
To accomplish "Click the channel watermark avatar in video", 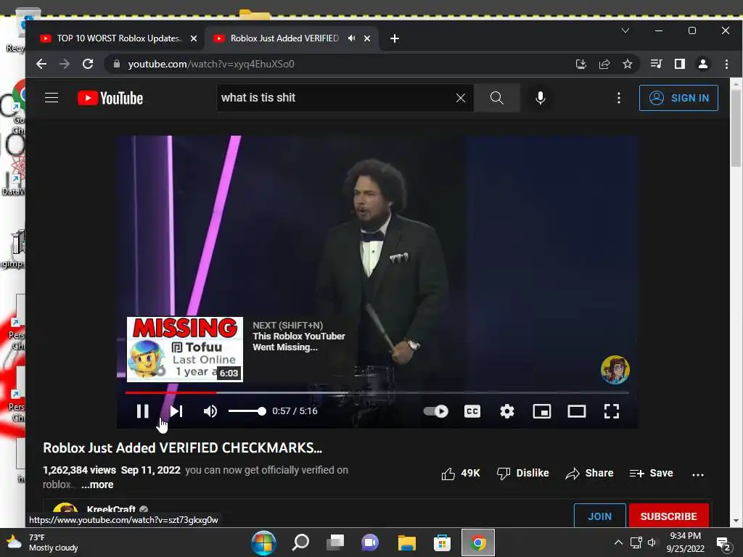I will coord(615,369).
